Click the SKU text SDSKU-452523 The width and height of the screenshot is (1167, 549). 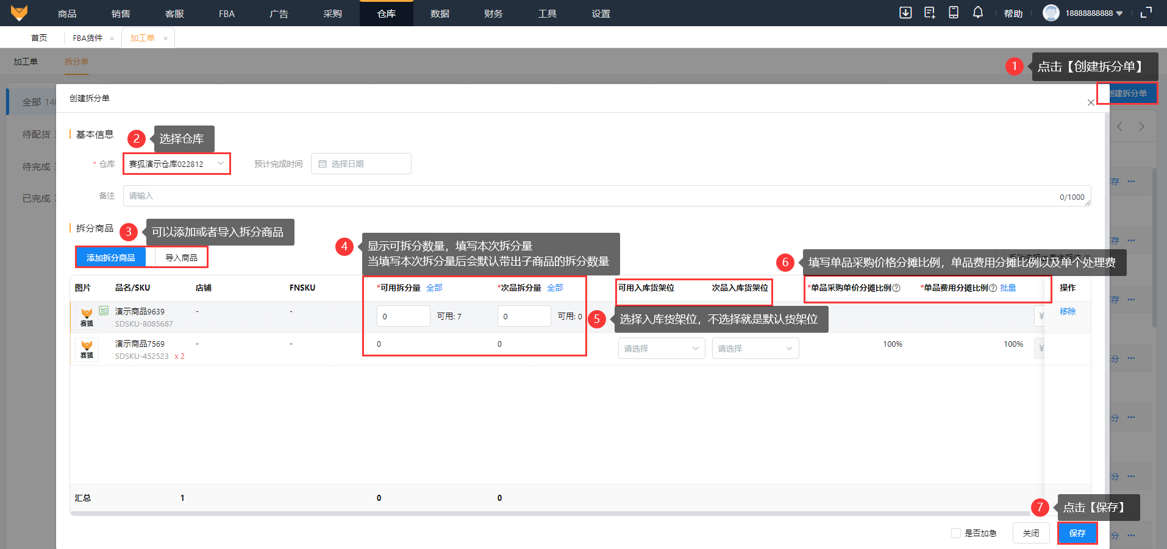(x=142, y=356)
